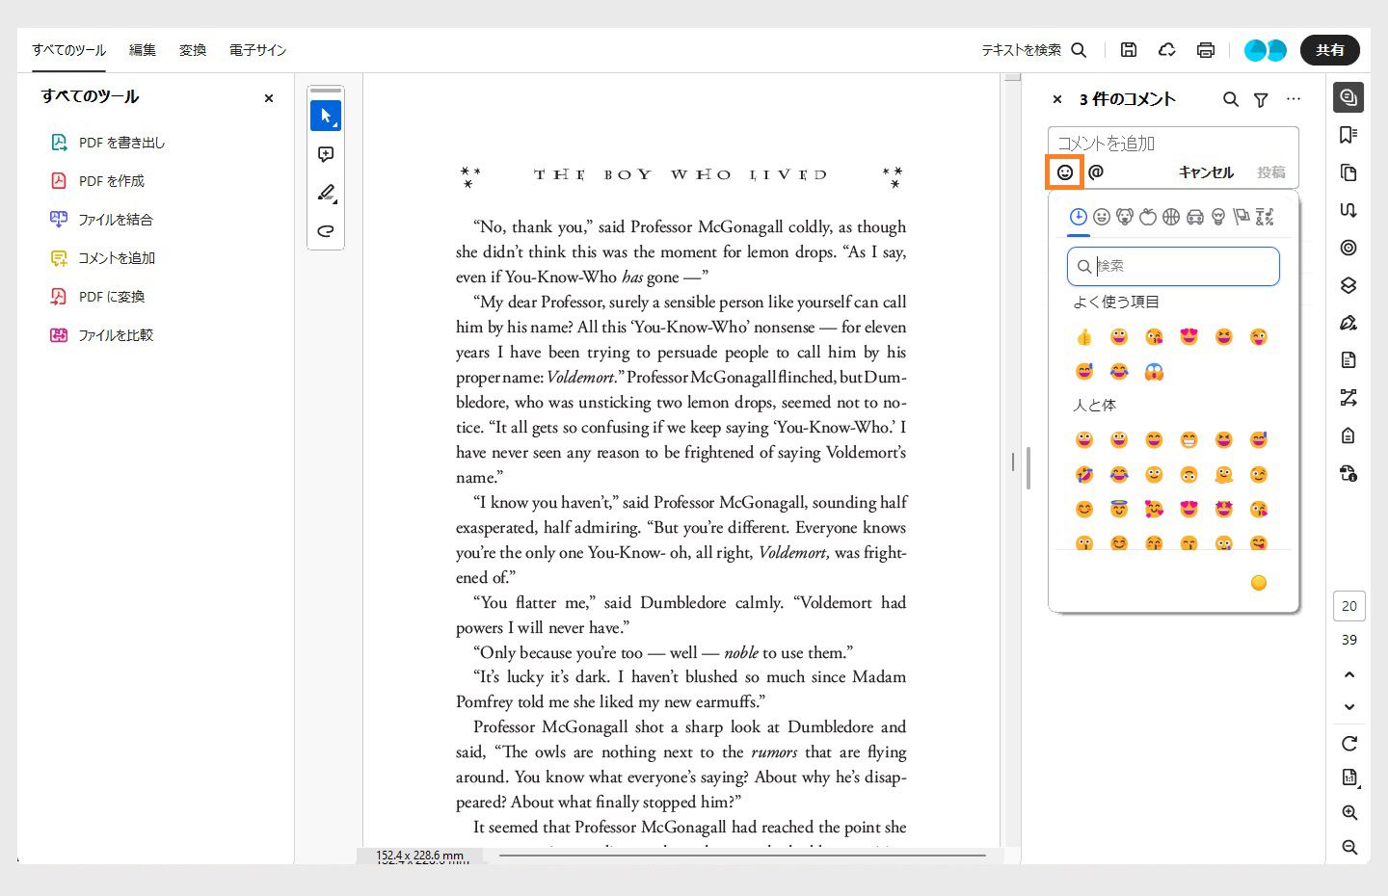Switch to activities emoji category tab

[1171, 217]
